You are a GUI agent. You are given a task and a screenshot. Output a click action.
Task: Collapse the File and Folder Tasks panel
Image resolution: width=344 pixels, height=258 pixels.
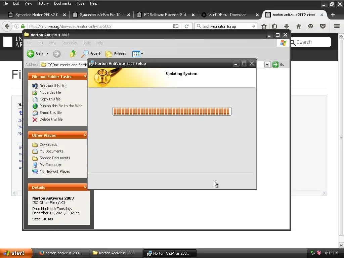85,76
